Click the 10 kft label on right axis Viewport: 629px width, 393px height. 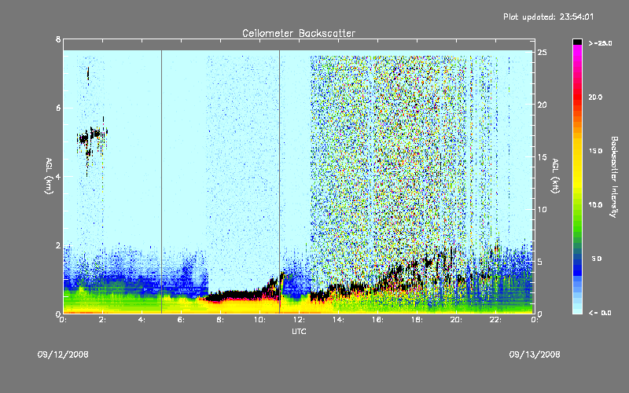click(542, 209)
